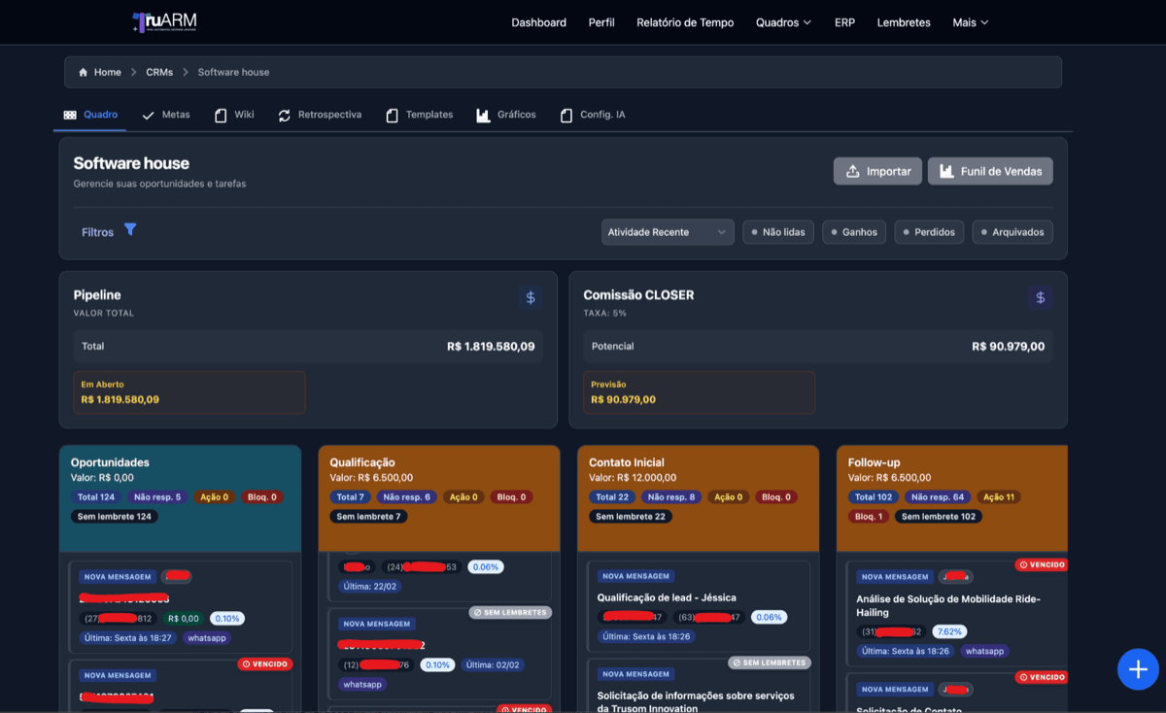1166x713 pixels.
Task: Click the truARM logo
Action: 164,21
